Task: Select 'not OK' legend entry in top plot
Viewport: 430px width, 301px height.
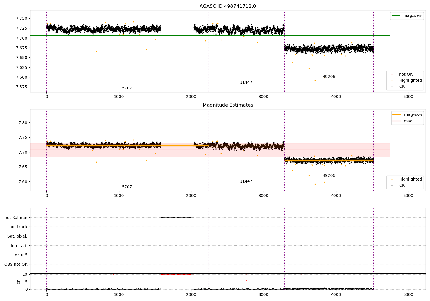Action: (x=406, y=75)
